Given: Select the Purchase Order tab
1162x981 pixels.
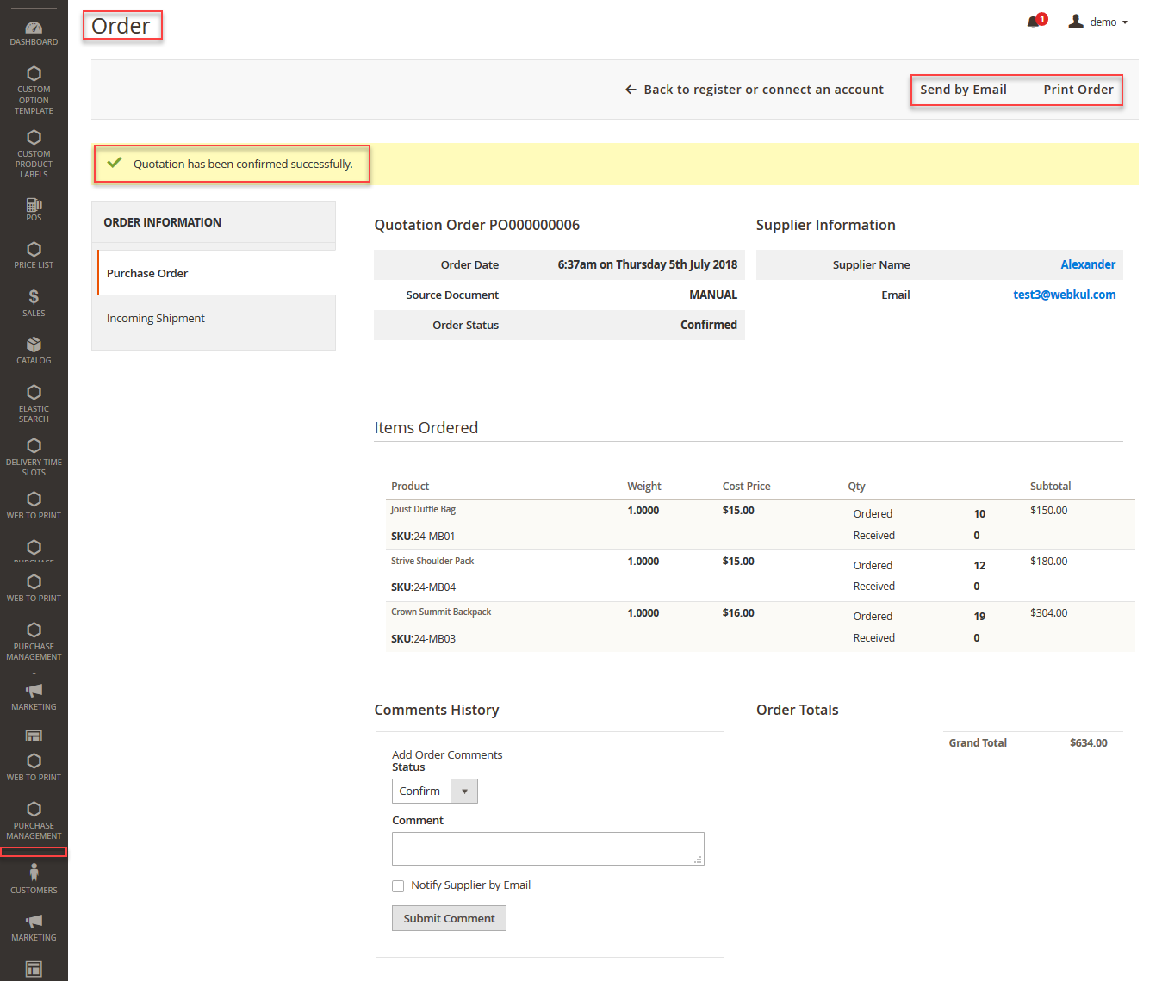Looking at the screenshot, I should point(147,273).
